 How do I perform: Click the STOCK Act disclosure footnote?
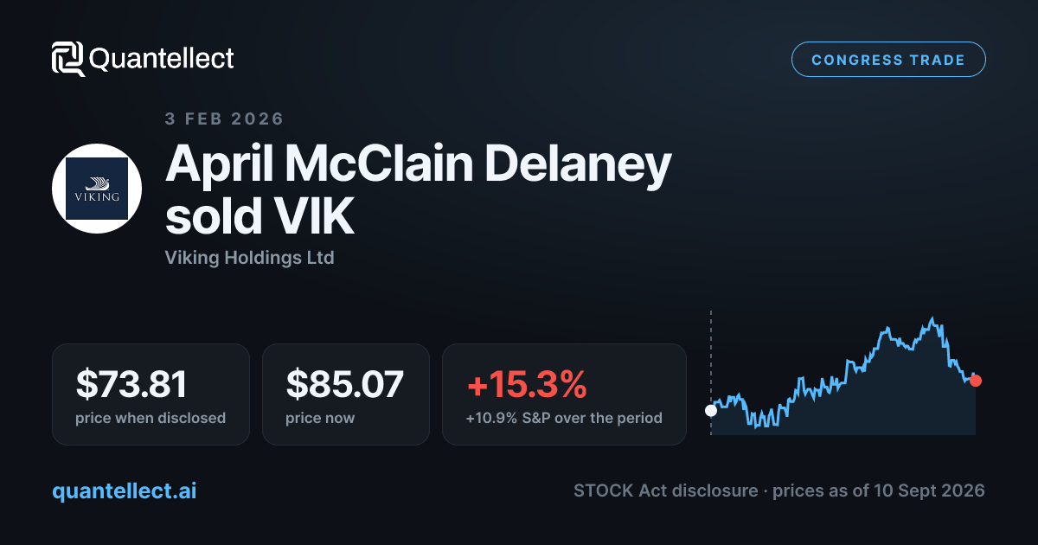click(665, 490)
